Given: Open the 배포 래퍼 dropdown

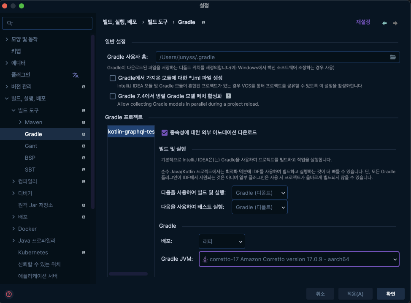Looking at the screenshot, I should [x=222, y=241].
